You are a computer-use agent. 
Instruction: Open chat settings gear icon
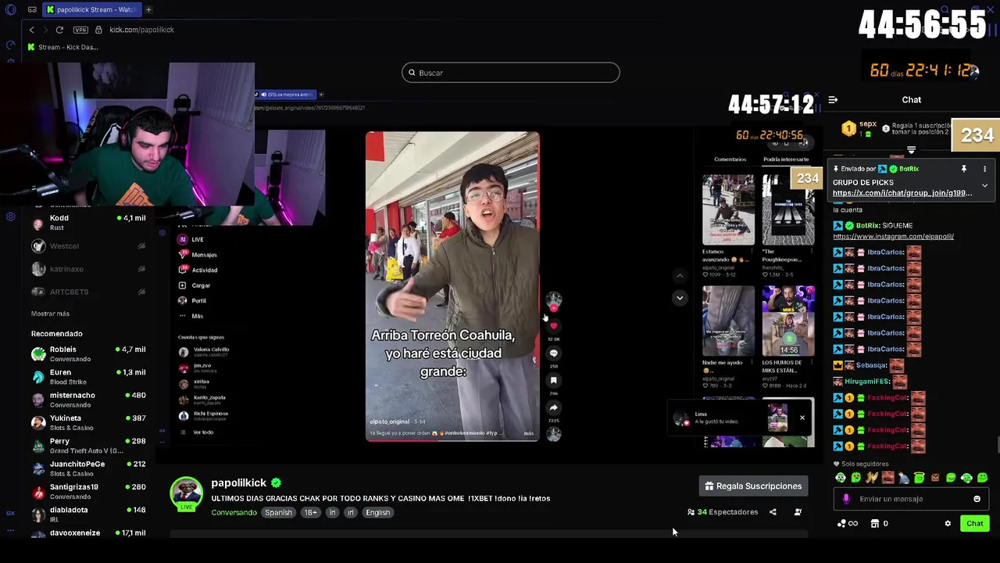(948, 524)
